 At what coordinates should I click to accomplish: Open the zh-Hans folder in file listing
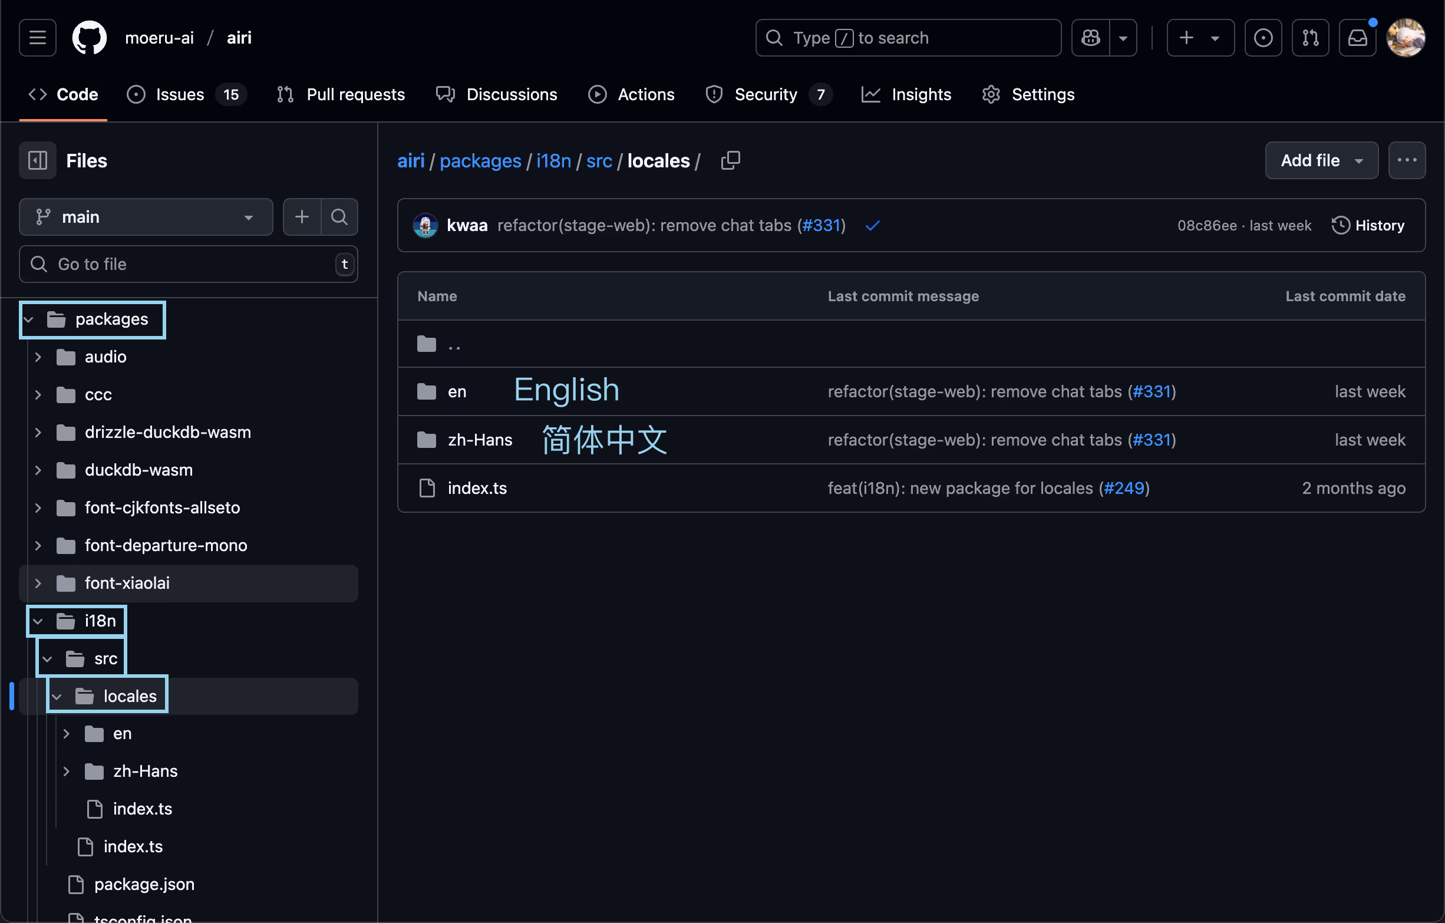click(x=479, y=439)
